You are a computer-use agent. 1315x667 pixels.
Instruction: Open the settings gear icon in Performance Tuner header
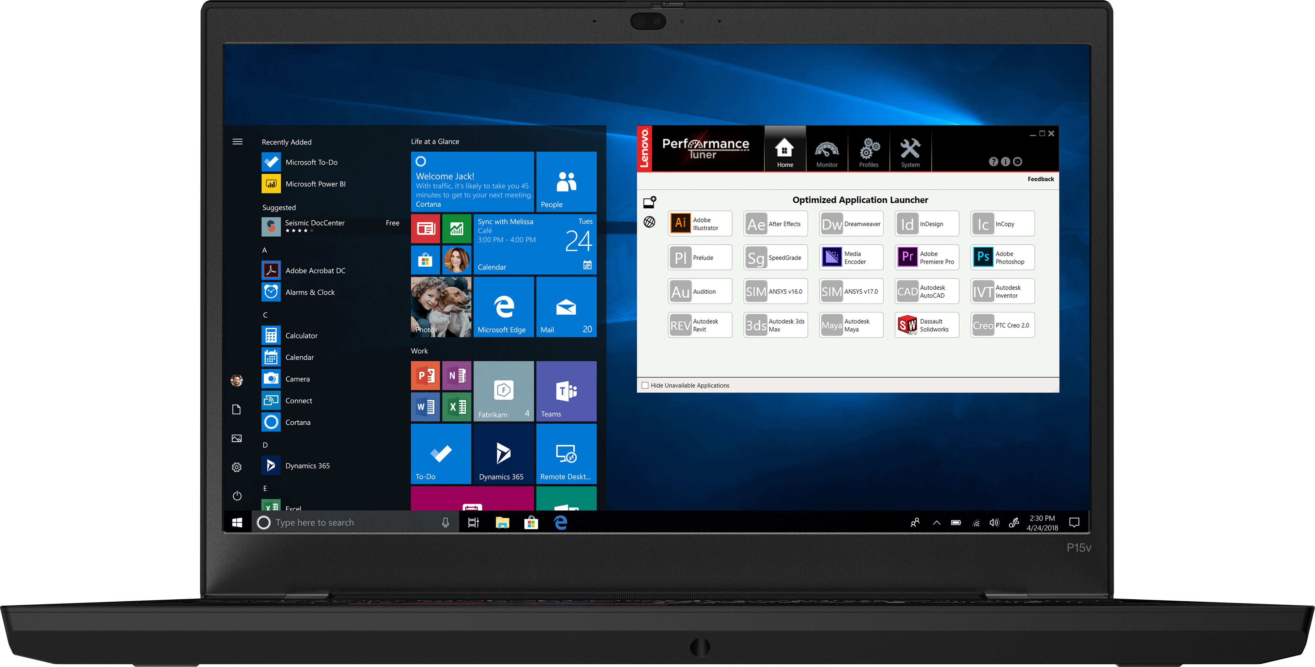pyautogui.click(x=1017, y=162)
